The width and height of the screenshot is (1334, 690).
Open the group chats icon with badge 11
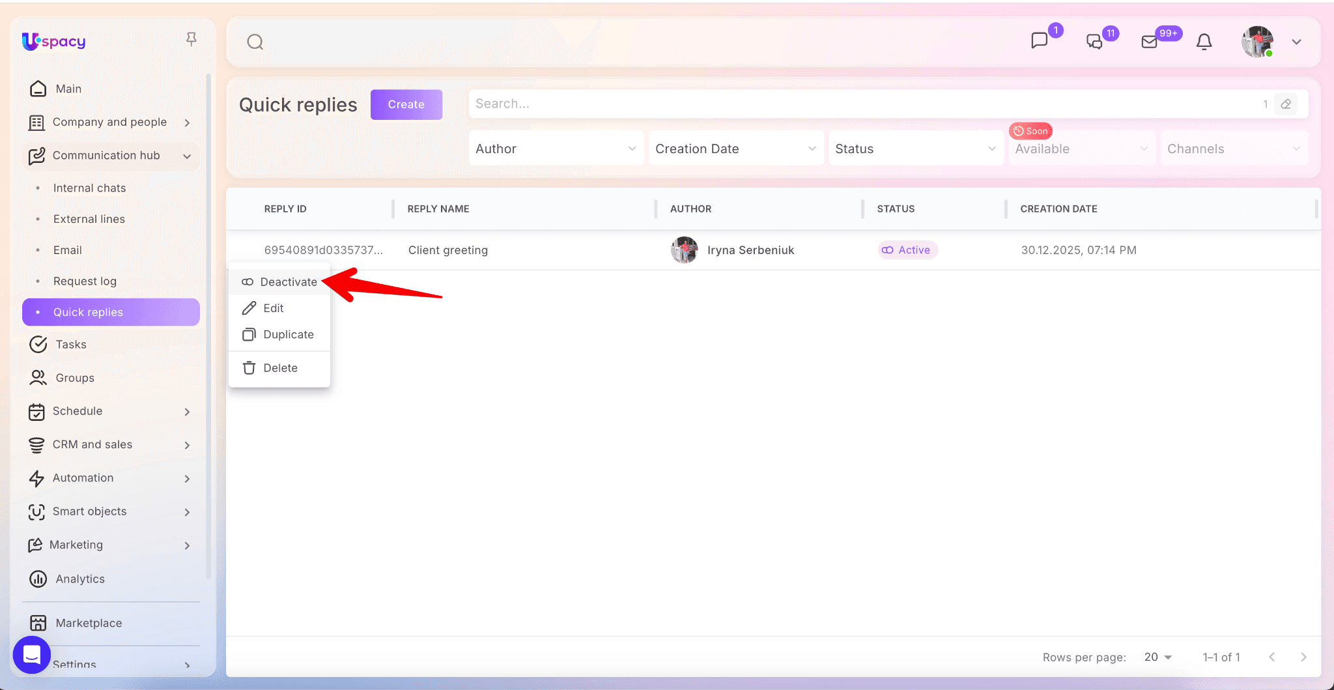1094,42
